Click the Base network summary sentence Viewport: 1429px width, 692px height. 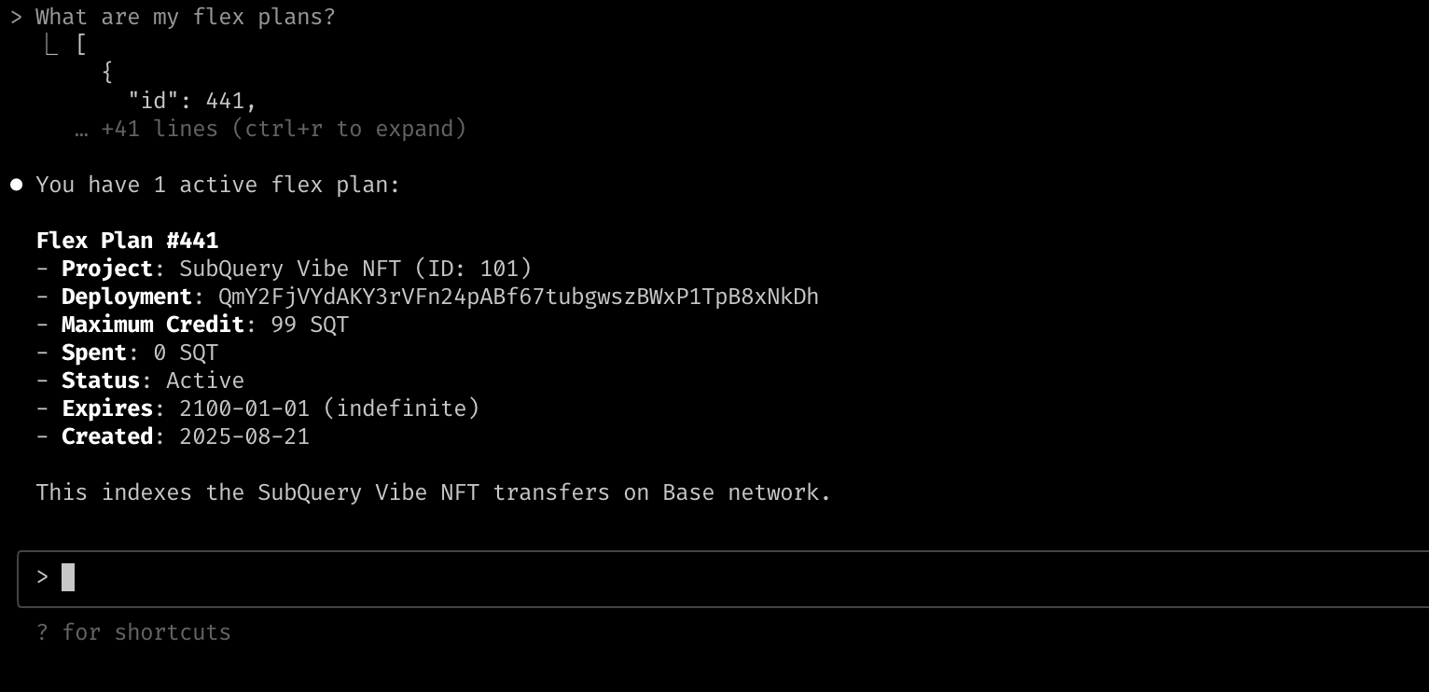pos(434,492)
